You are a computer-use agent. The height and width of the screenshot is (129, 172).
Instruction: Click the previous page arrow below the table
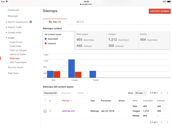coord(162,122)
